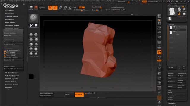
Task: Click the Zoom canvas icon
Action: [x=159, y=28]
